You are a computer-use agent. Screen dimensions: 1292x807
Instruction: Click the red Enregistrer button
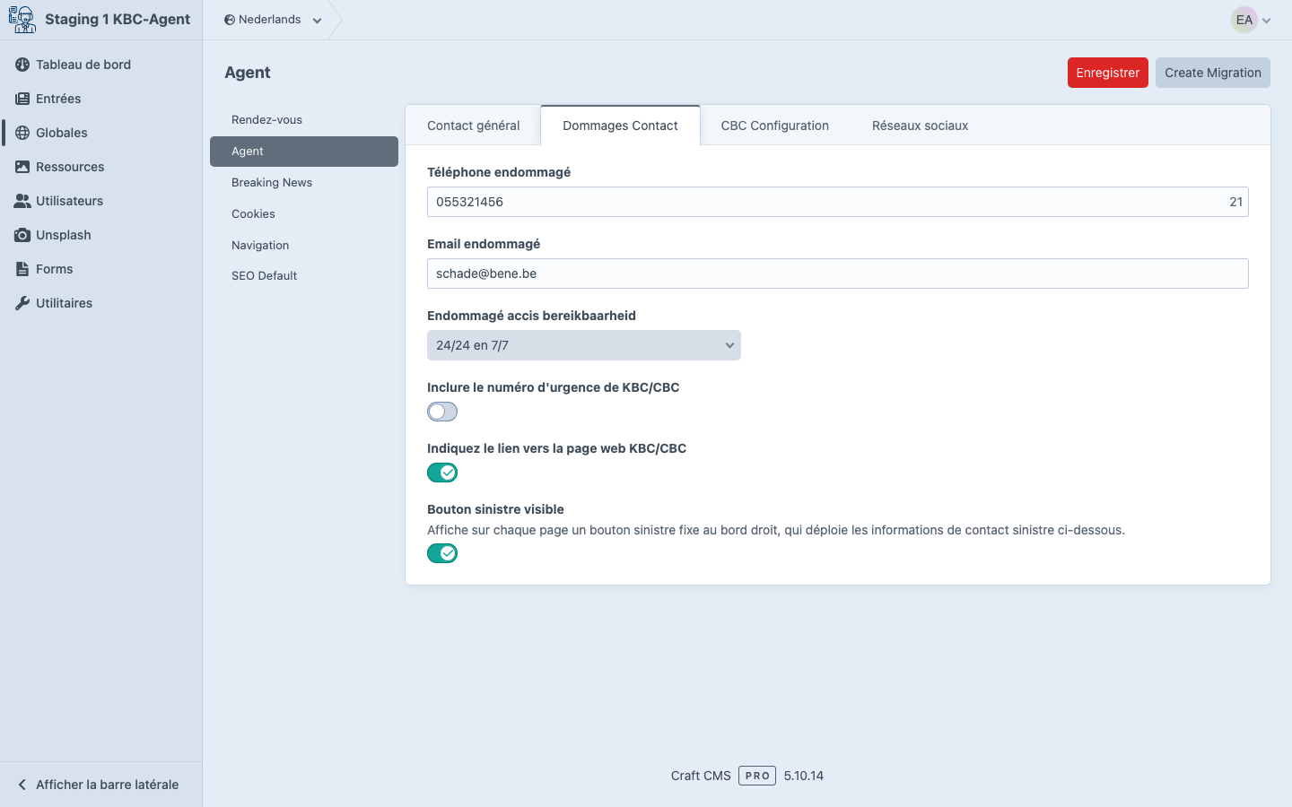tap(1108, 73)
